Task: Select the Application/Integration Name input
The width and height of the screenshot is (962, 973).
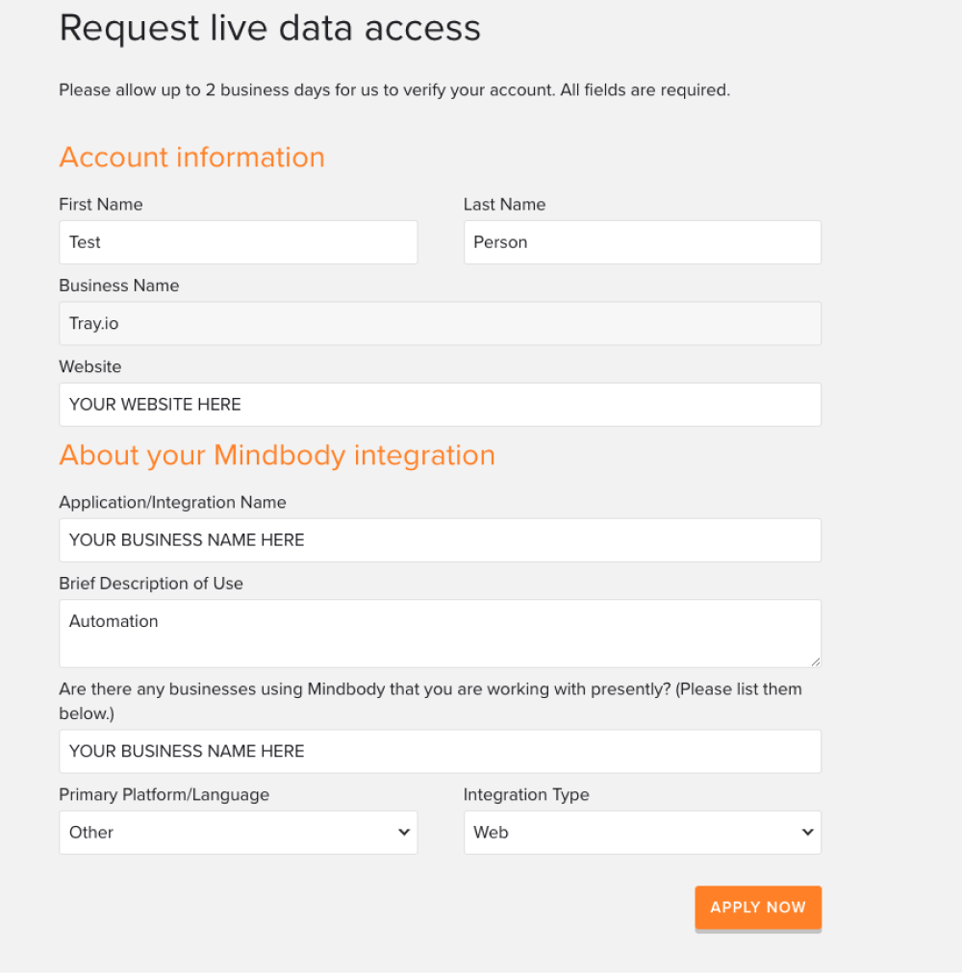Action: 440,539
